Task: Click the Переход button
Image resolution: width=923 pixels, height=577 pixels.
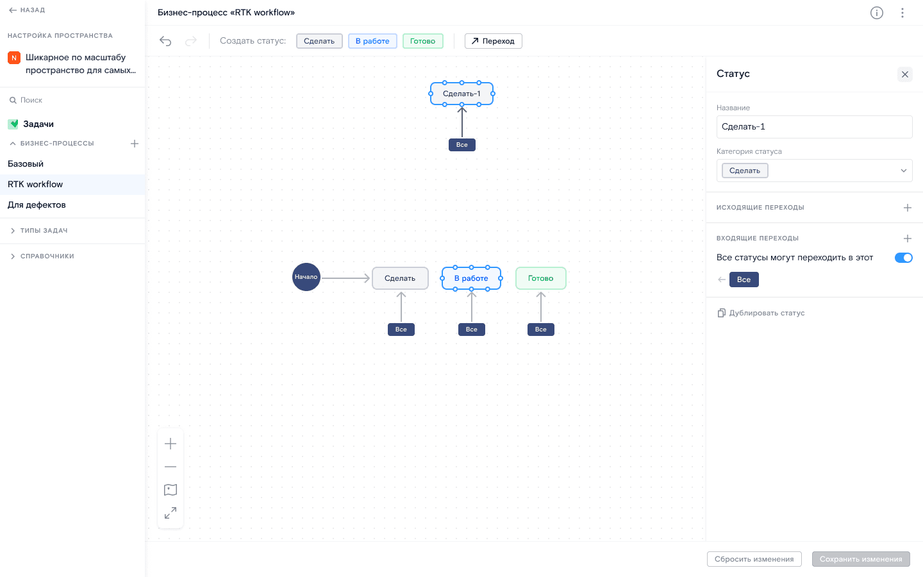Action: (493, 41)
